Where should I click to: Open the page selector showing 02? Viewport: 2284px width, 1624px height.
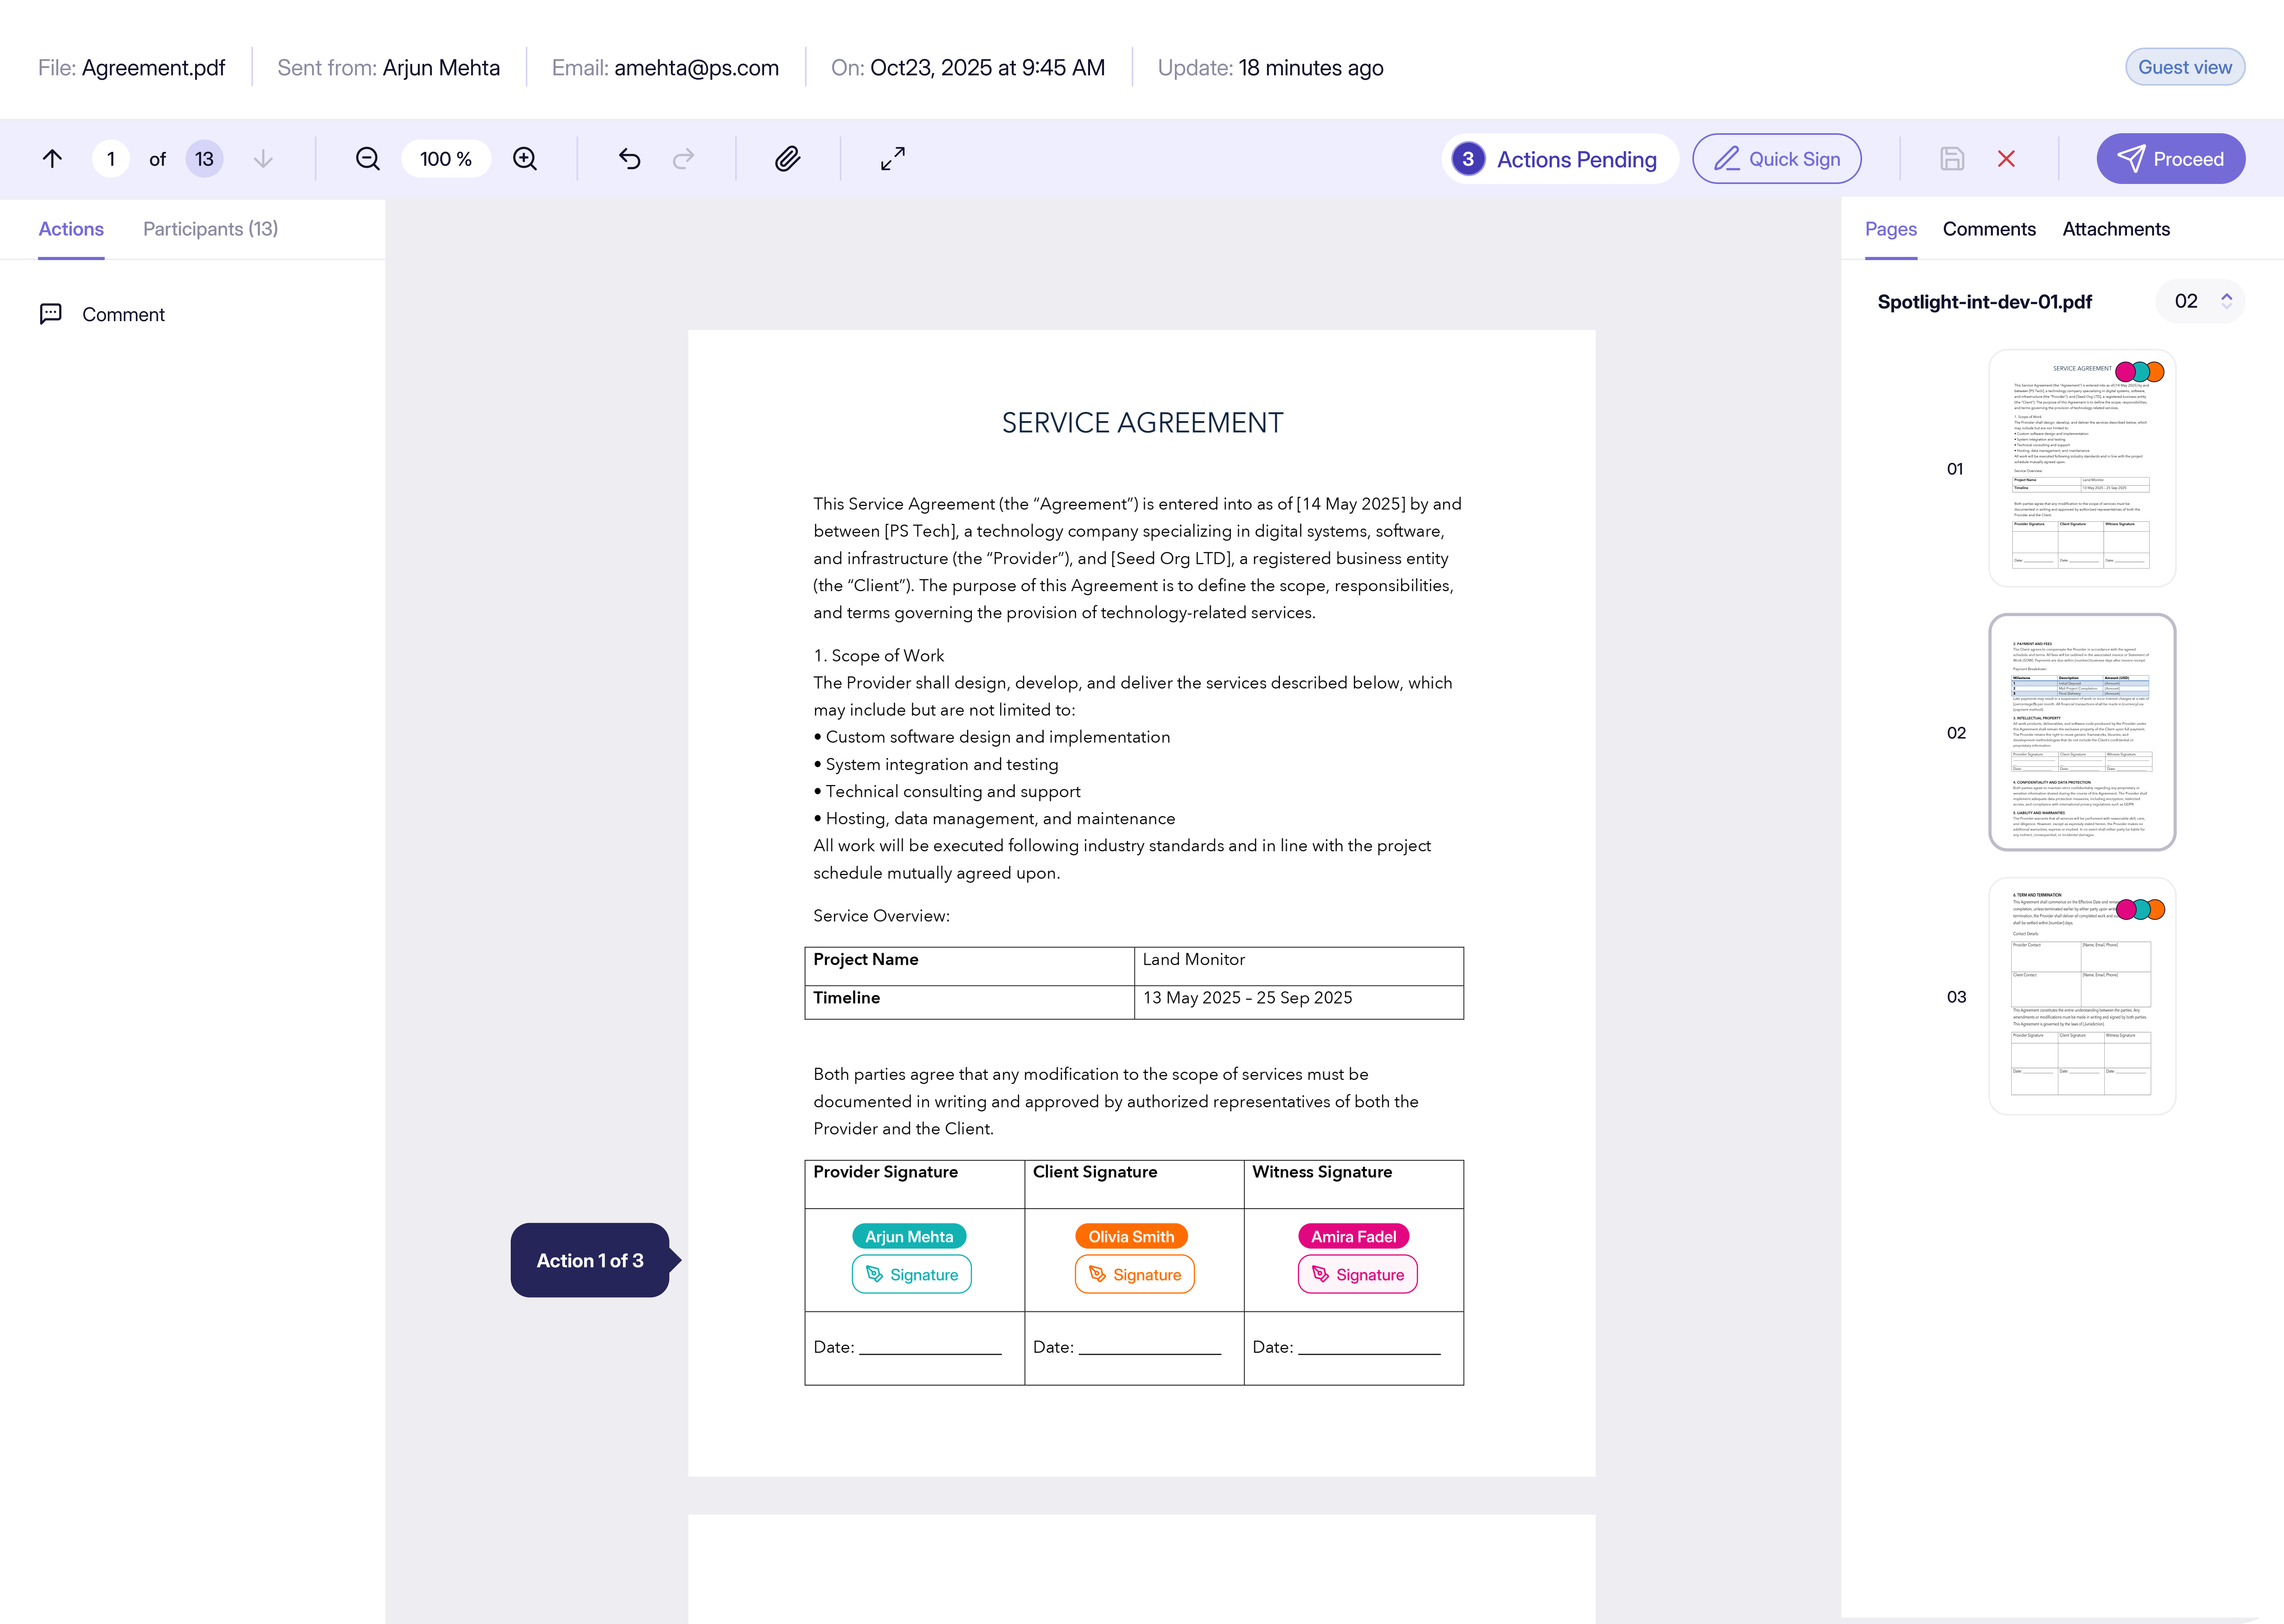[x=2200, y=301]
